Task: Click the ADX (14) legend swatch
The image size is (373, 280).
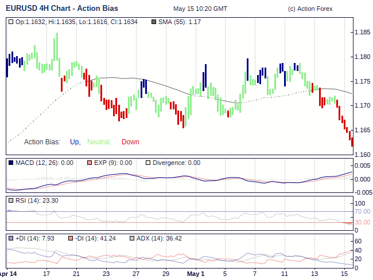Action: pos(132,238)
